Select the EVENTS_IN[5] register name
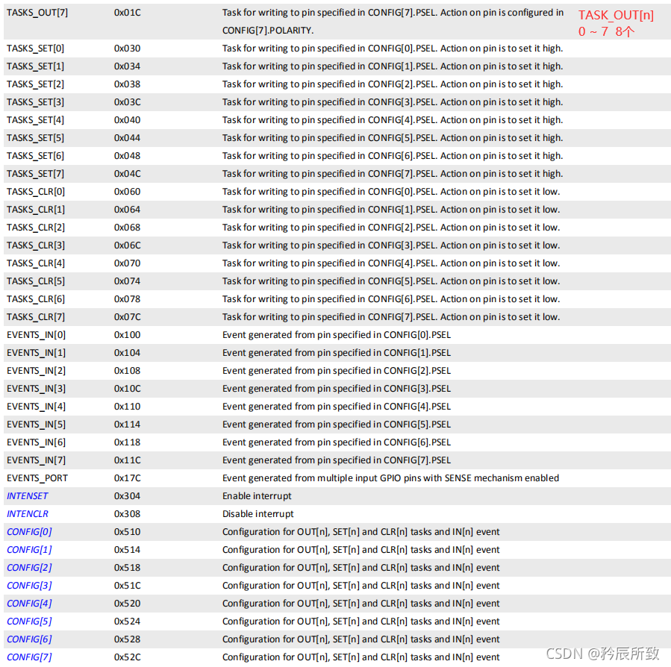This screenshot has width=671, height=667. [x=37, y=425]
